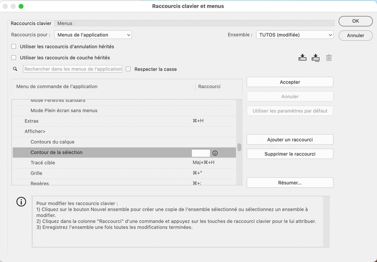Click the magnifying glass search icon
The height and width of the screenshot is (262, 377).
16,69
